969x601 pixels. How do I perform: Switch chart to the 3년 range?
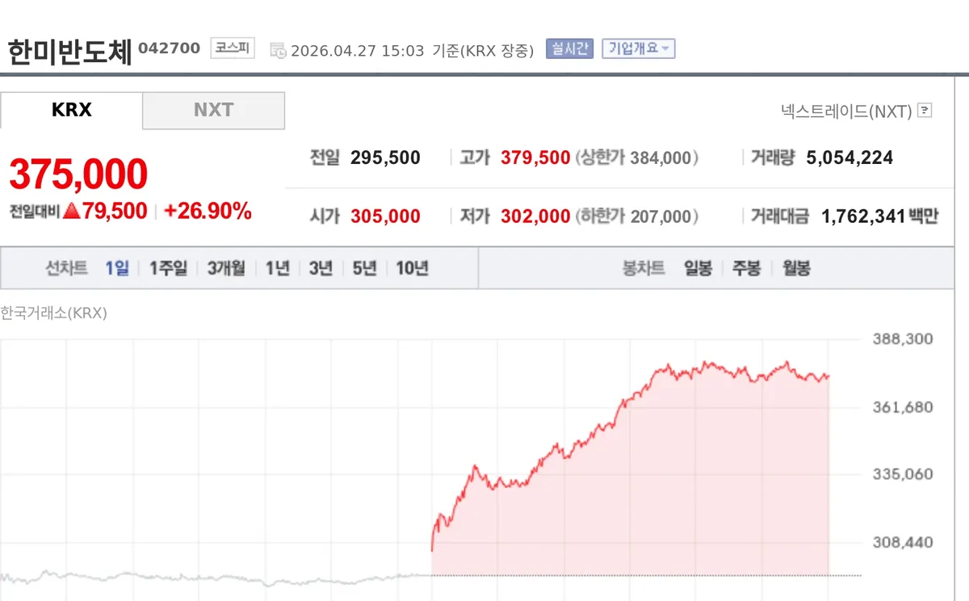(321, 268)
